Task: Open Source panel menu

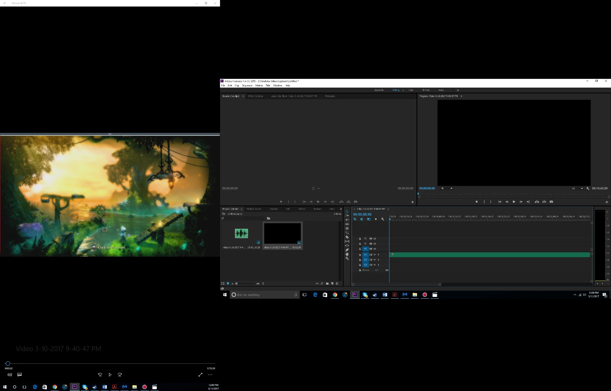Action: tap(243, 96)
